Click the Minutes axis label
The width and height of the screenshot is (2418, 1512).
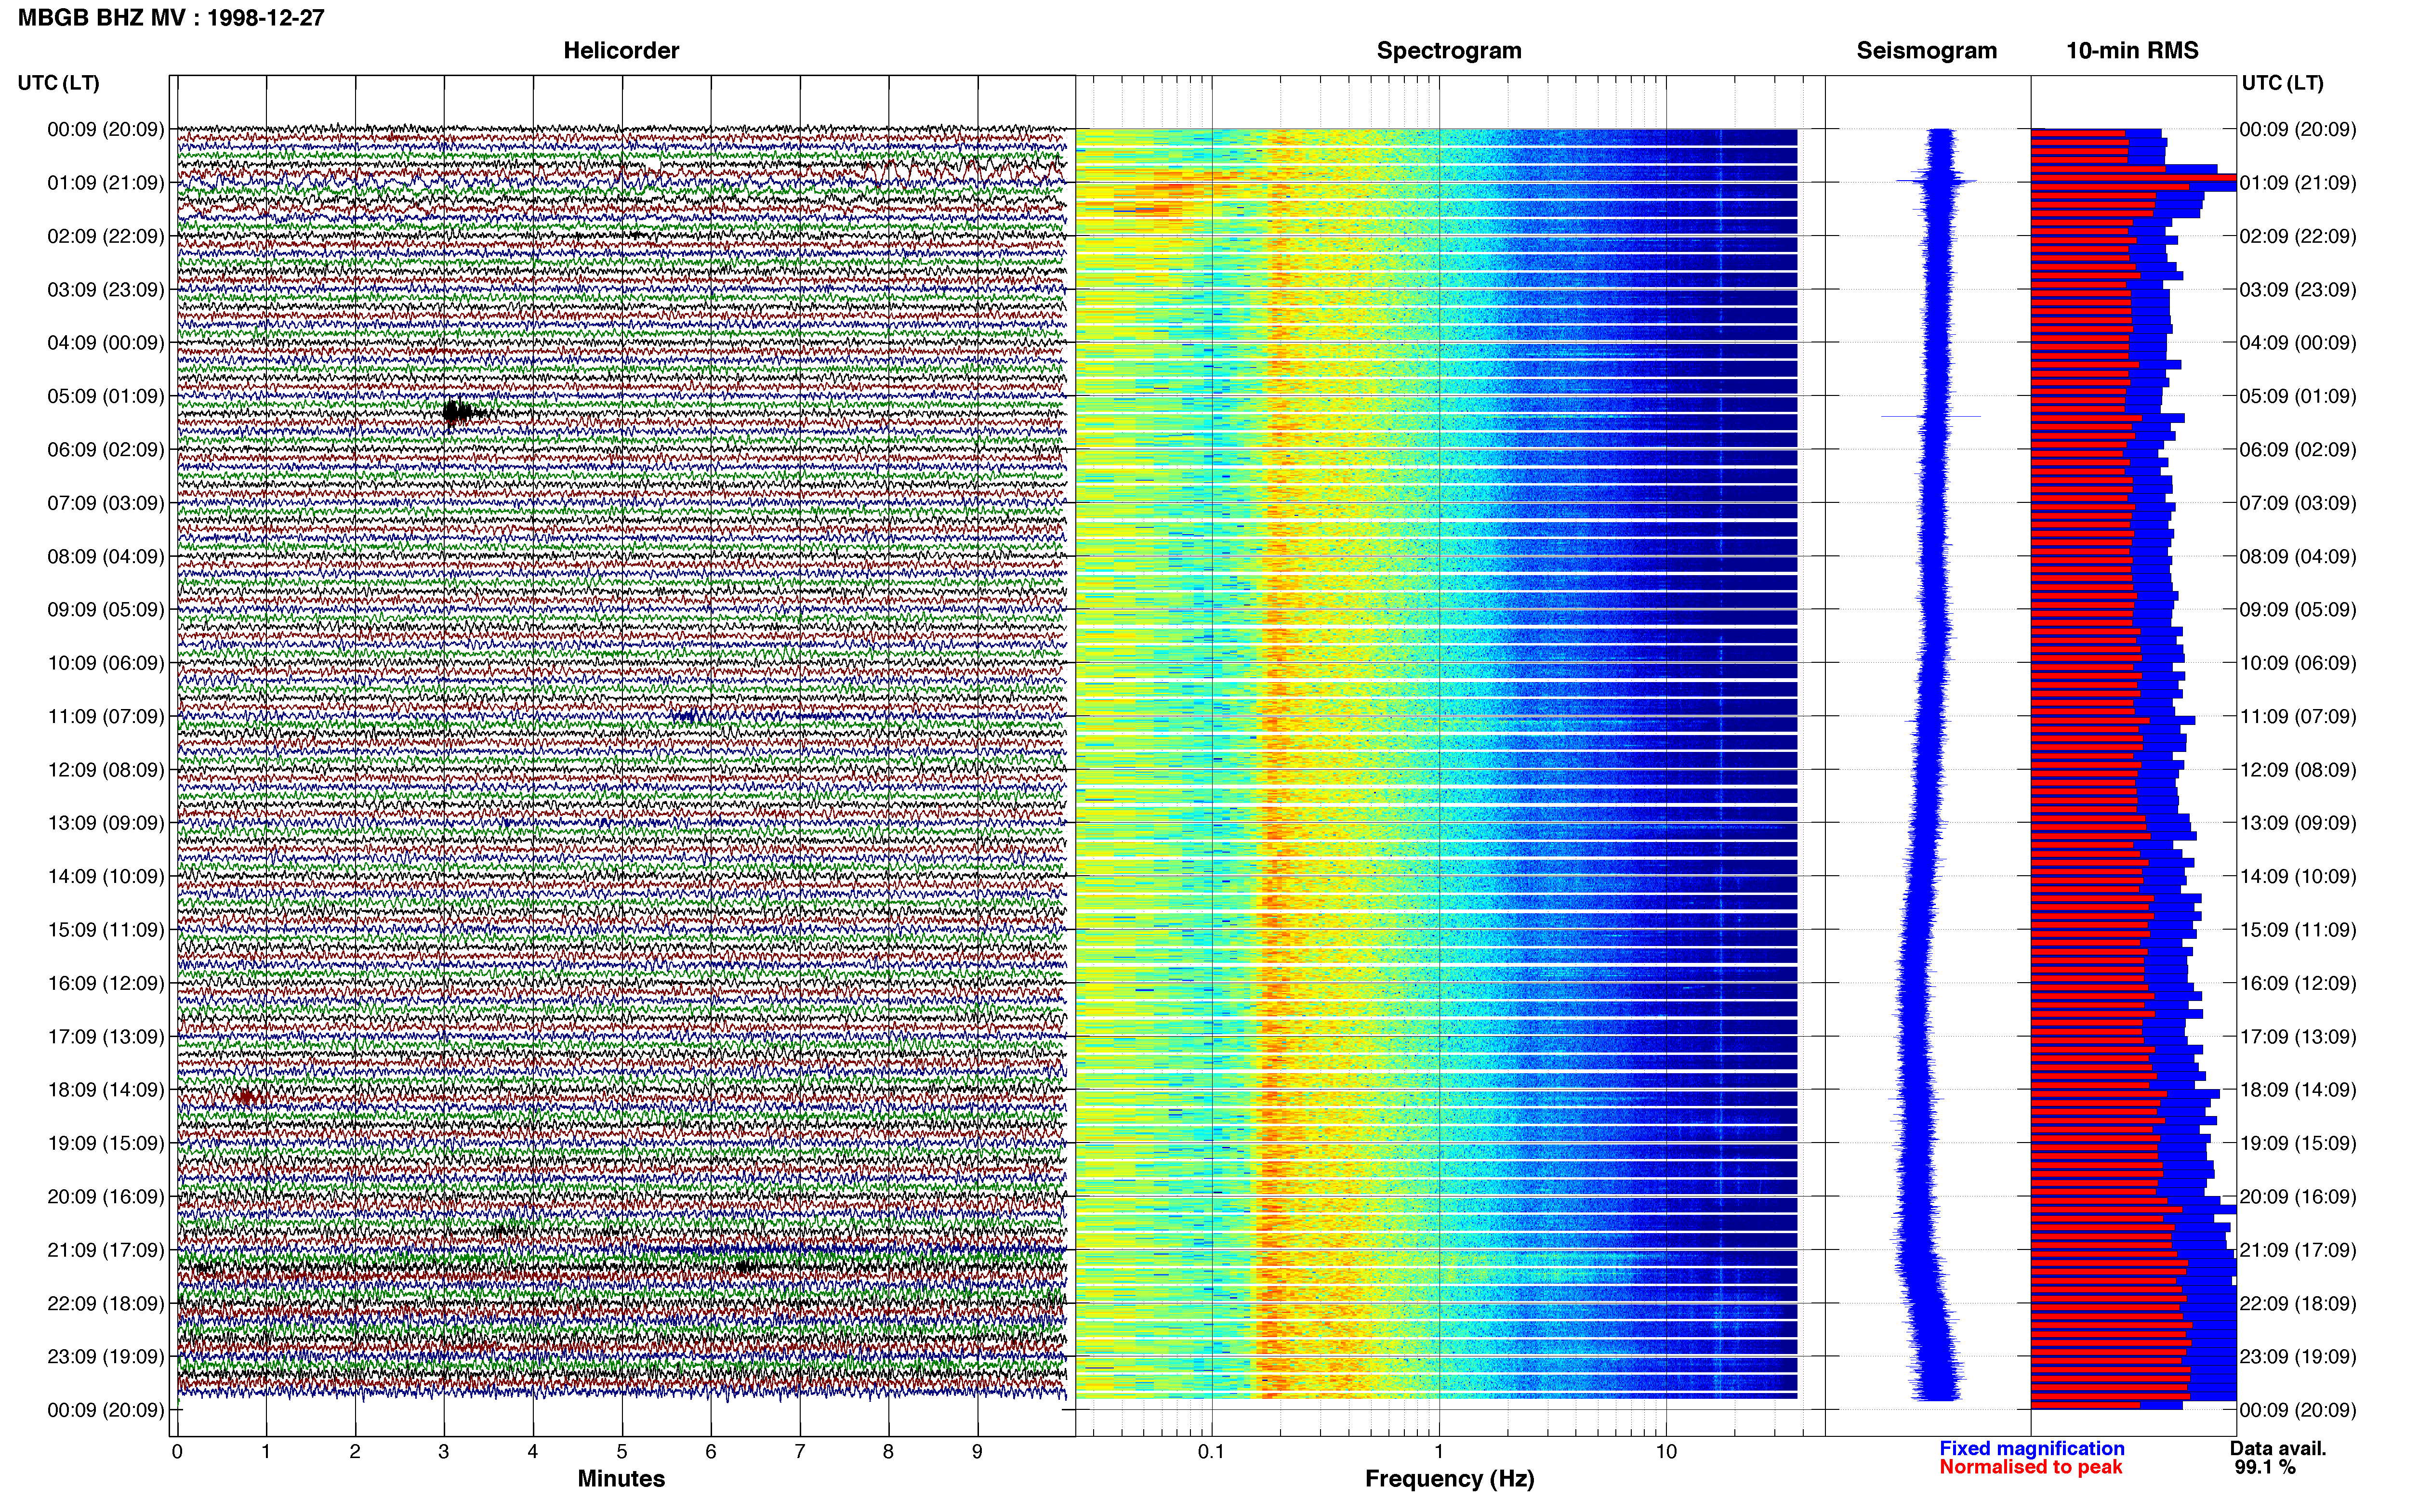pyautogui.click(x=621, y=1478)
